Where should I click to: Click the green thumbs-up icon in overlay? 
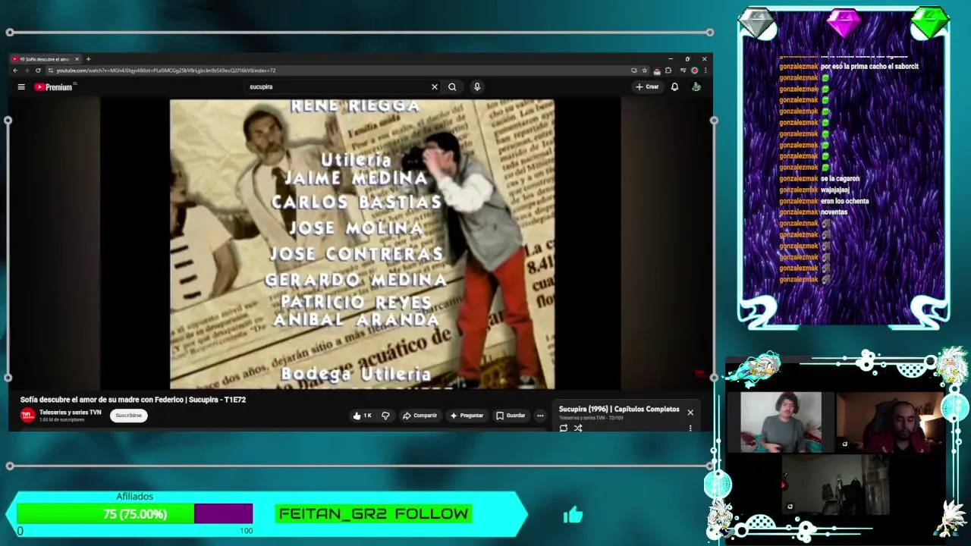point(573,515)
